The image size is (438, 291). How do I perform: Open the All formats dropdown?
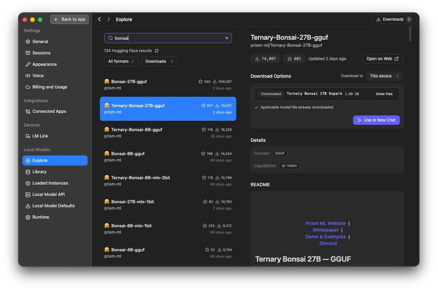121,61
